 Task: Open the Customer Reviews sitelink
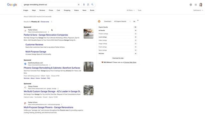point(34,45)
